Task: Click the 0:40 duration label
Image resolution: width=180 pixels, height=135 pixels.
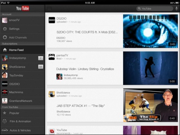Action: [x=172, y=118]
